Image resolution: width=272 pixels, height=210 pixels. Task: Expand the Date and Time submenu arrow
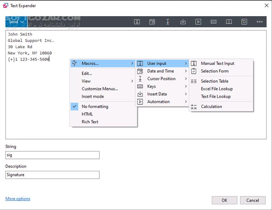point(186,71)
